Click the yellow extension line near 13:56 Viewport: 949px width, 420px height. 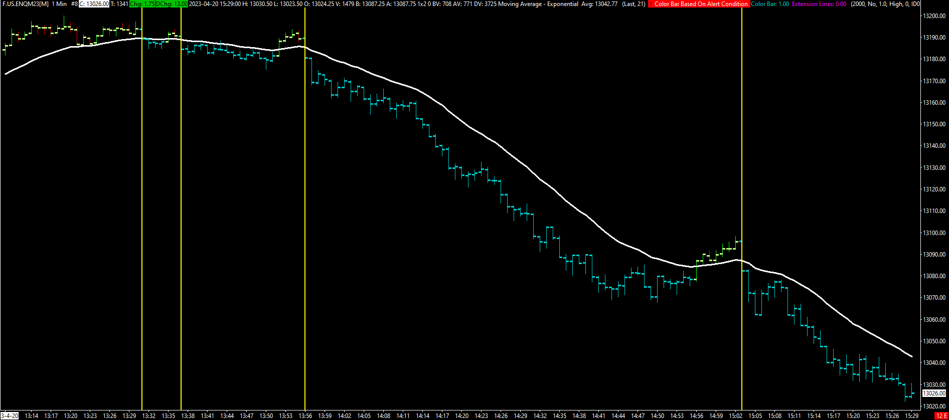pos(305,209)
